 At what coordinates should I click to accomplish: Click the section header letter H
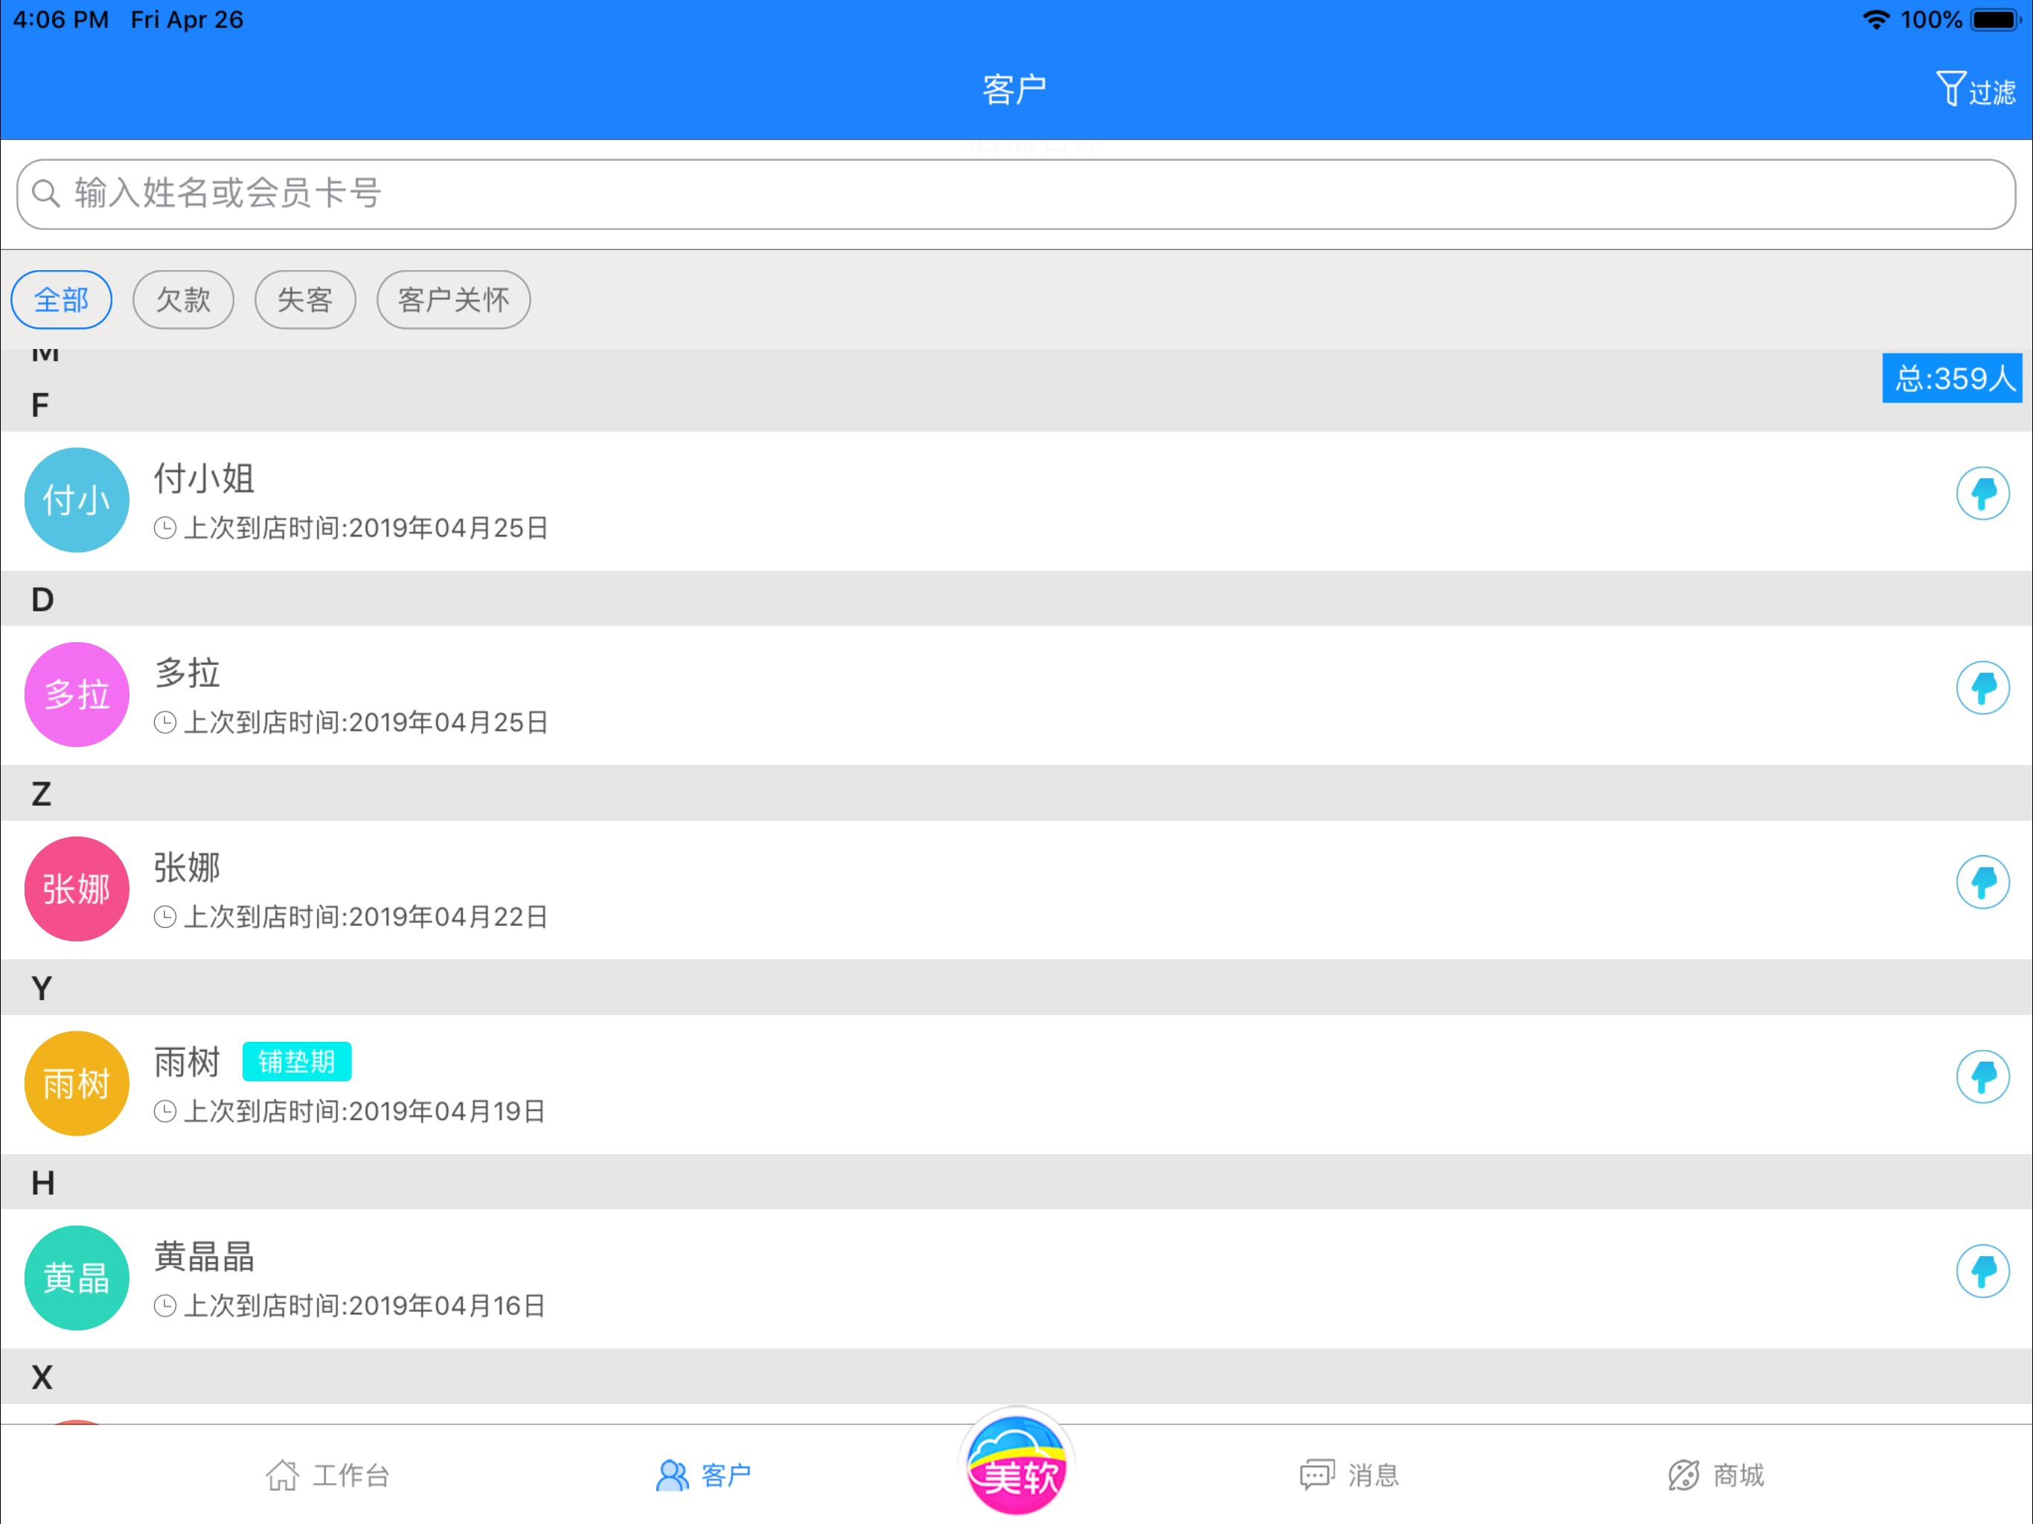tap(42, 1182)
